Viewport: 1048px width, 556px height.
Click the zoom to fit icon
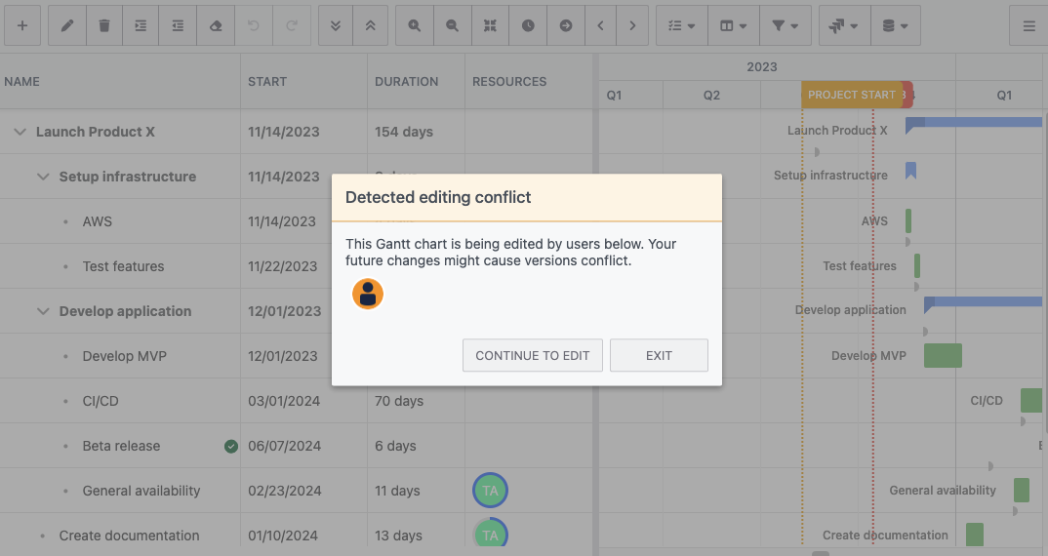[491, 26]
